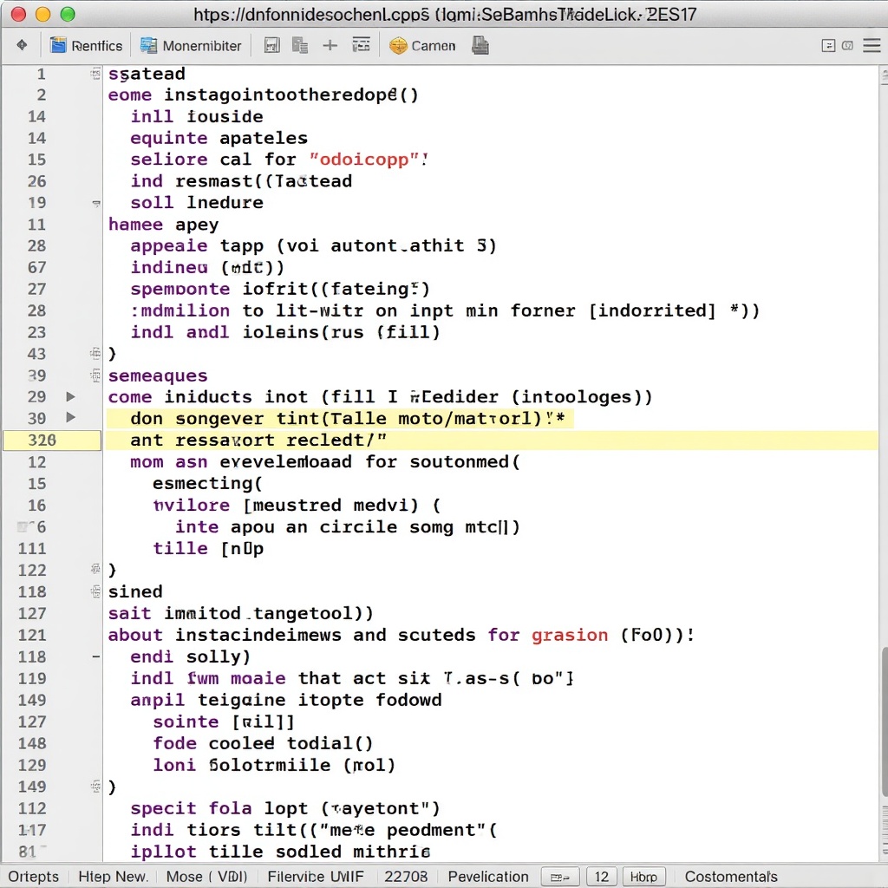The image size is (888, 888).
Task: Toggle the fold marker on line 43
Action: click(x=95, y=354)
